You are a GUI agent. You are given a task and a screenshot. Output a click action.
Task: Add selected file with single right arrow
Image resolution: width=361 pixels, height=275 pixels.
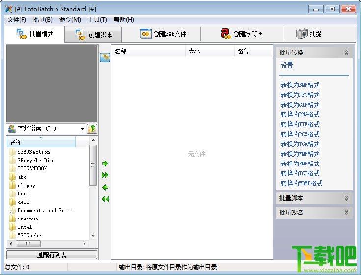[105, 164]
